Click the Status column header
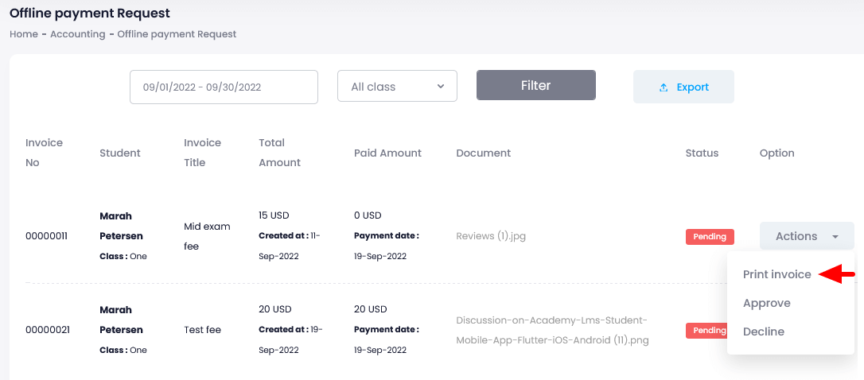 (702, 153)
